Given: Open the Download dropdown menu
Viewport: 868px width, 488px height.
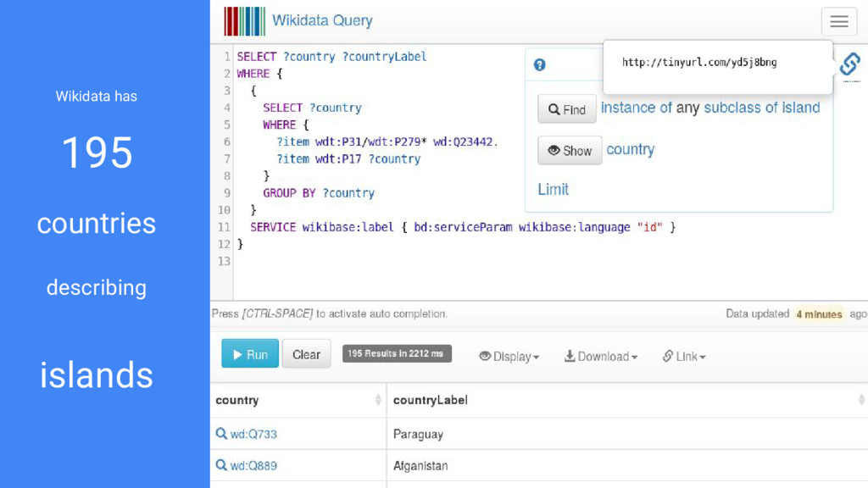Looking at the screenshot, I should click(x=601, y=357).
